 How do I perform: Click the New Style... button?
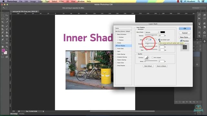tap(185, 37)
